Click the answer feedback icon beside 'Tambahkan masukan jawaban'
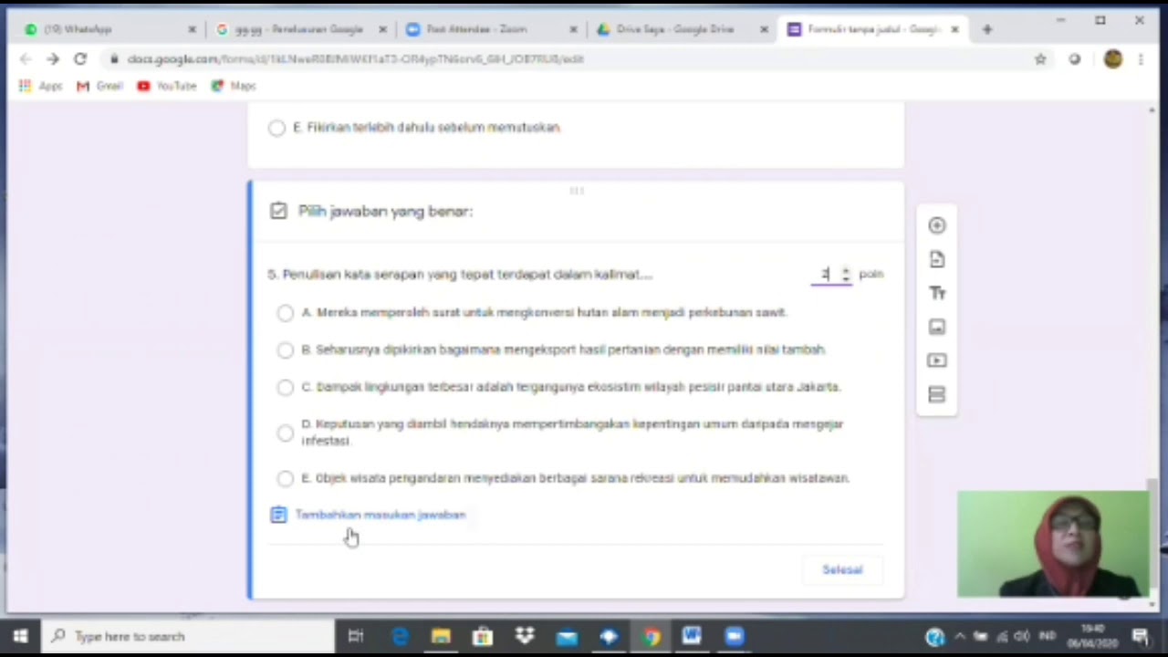This screenshot has height=657, width=1168. [x=278, y=515]
